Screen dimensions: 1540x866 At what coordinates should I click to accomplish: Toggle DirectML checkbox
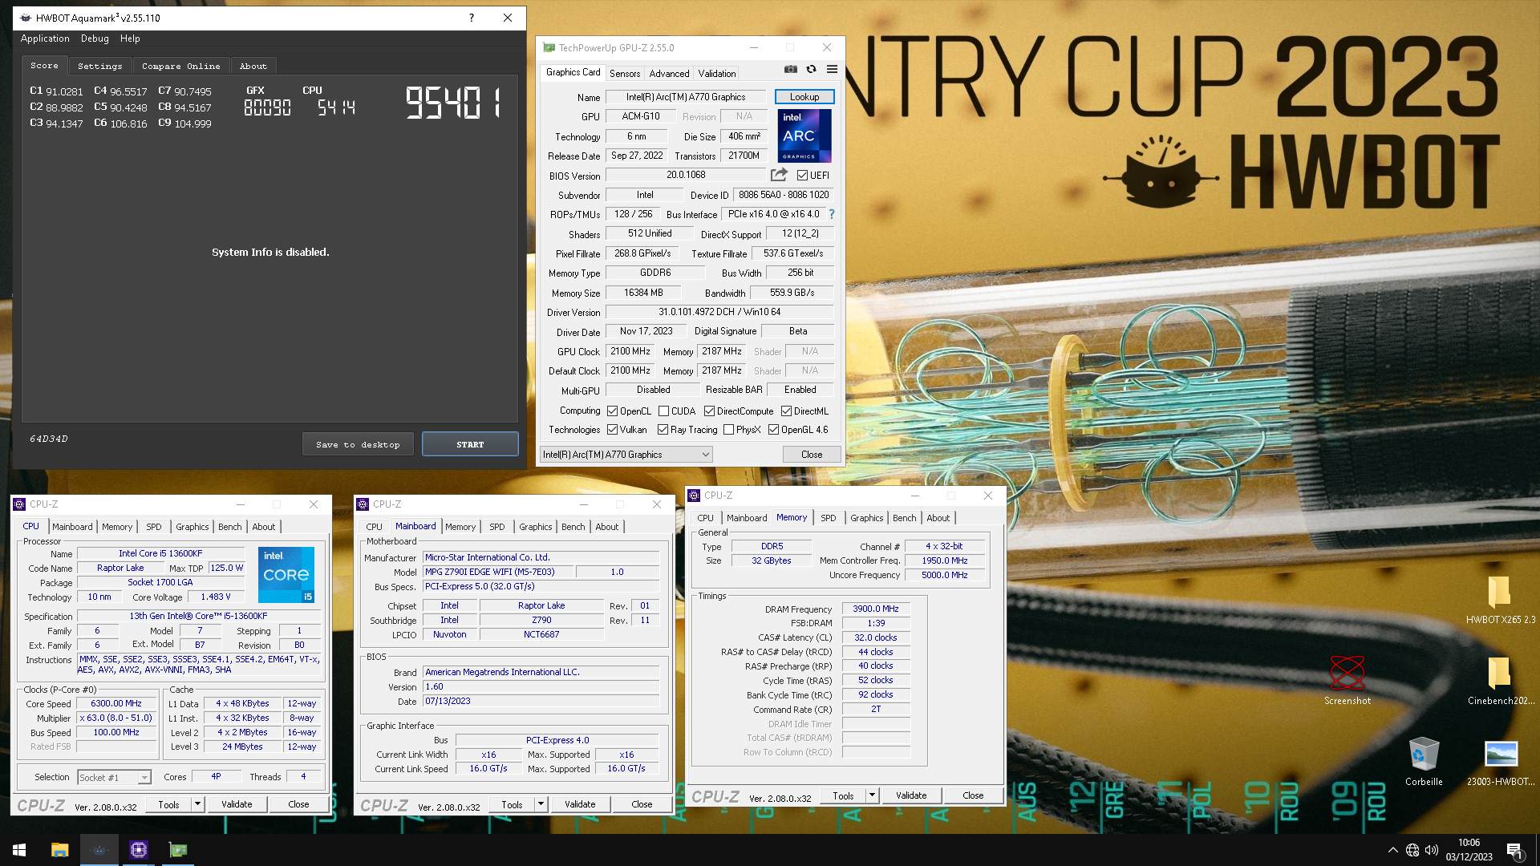click(x=786, y=411)
